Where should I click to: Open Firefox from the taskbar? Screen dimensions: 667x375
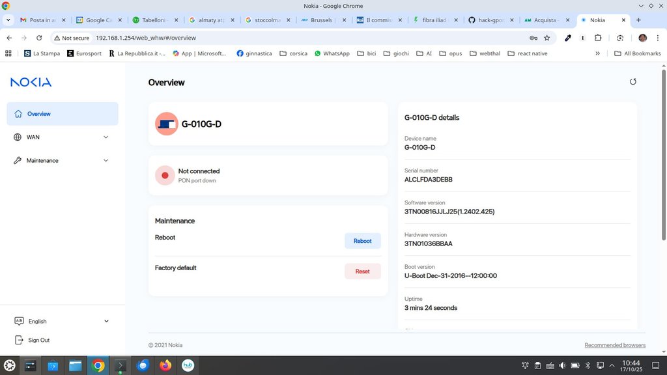pos(165,365)
